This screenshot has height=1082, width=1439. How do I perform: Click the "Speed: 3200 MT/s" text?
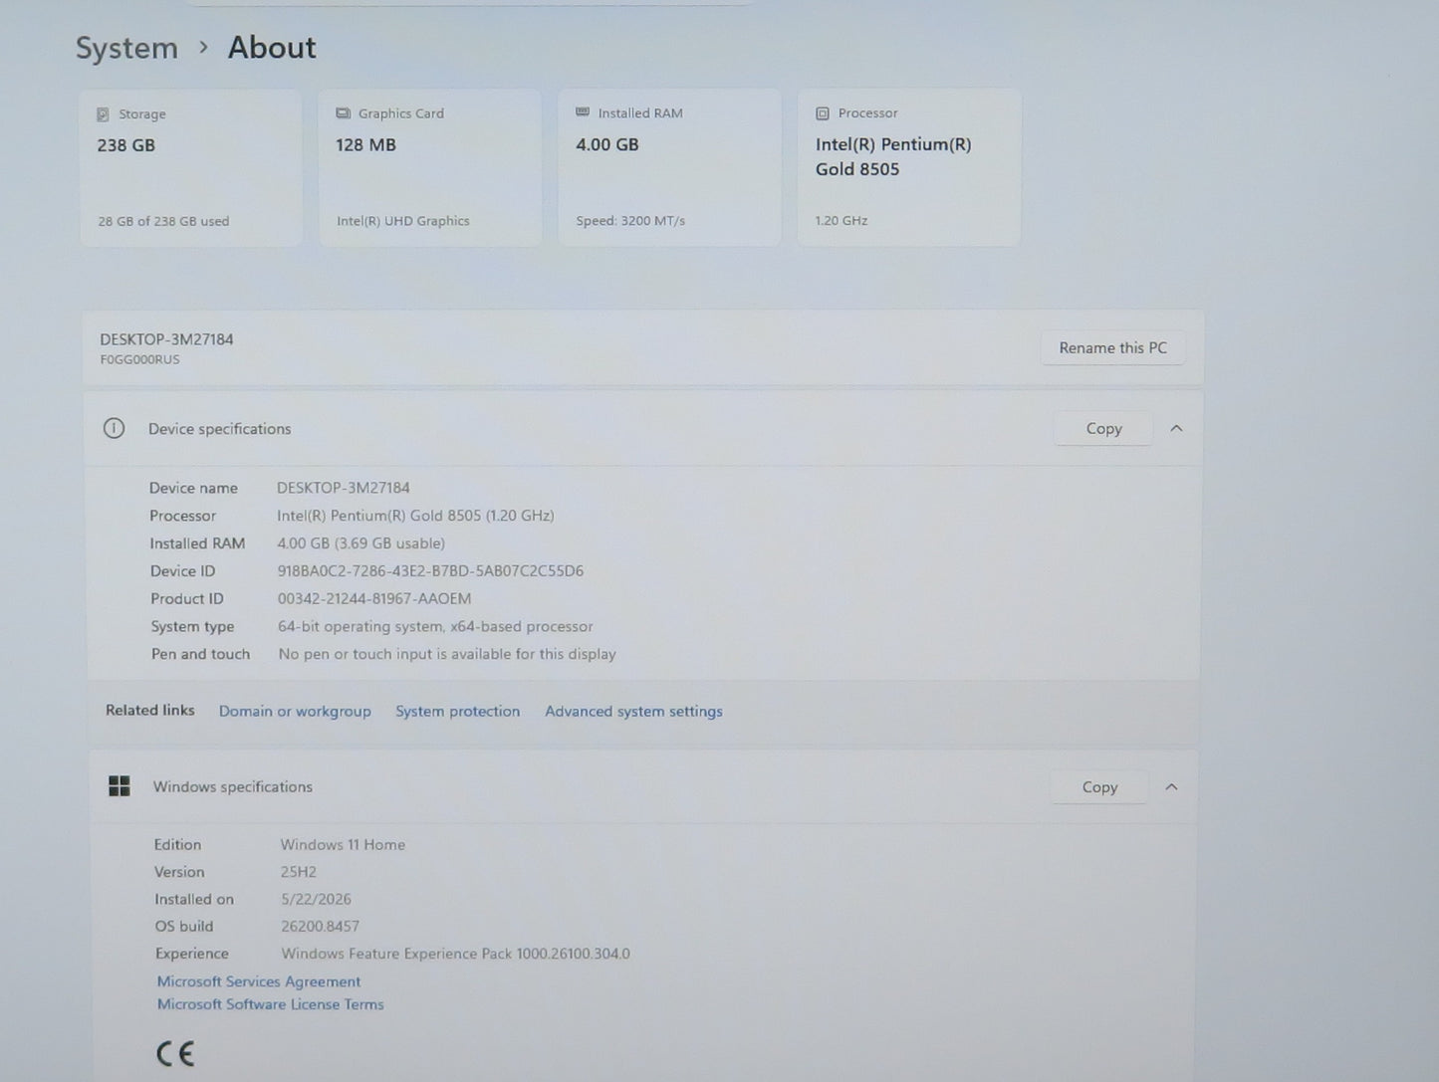[x=630, y=221]
